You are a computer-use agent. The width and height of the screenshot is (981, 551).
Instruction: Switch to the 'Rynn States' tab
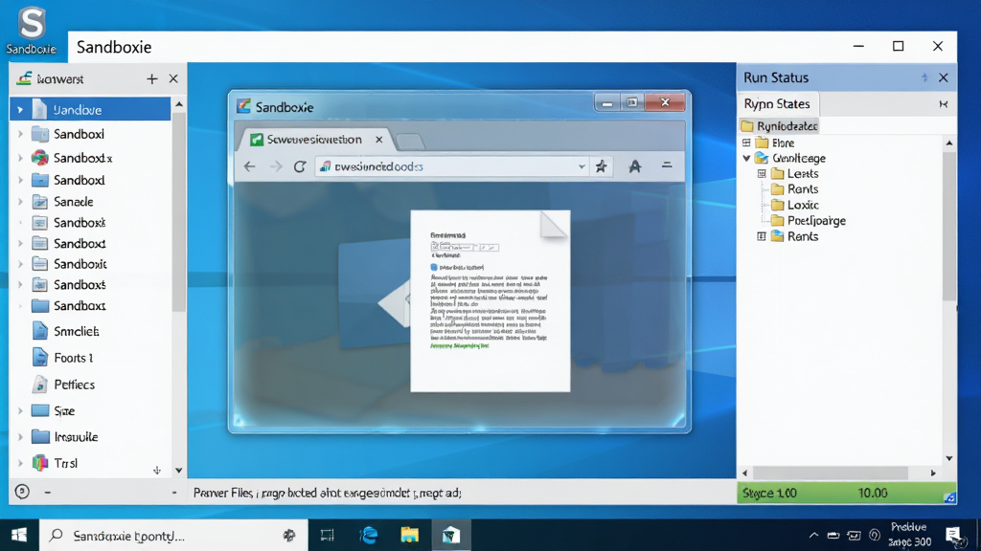coord(777,103)
